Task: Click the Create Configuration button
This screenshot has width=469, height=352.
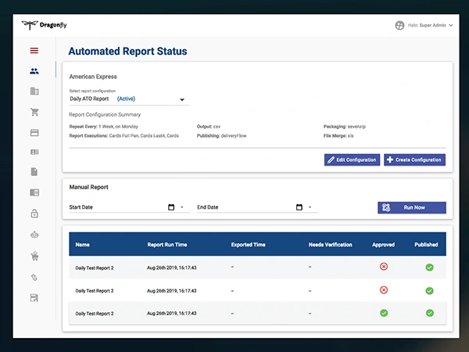Action: pos(414,160)
